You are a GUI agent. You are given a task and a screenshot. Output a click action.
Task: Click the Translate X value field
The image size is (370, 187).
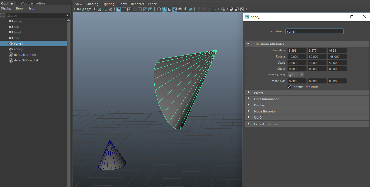point(297,51)
